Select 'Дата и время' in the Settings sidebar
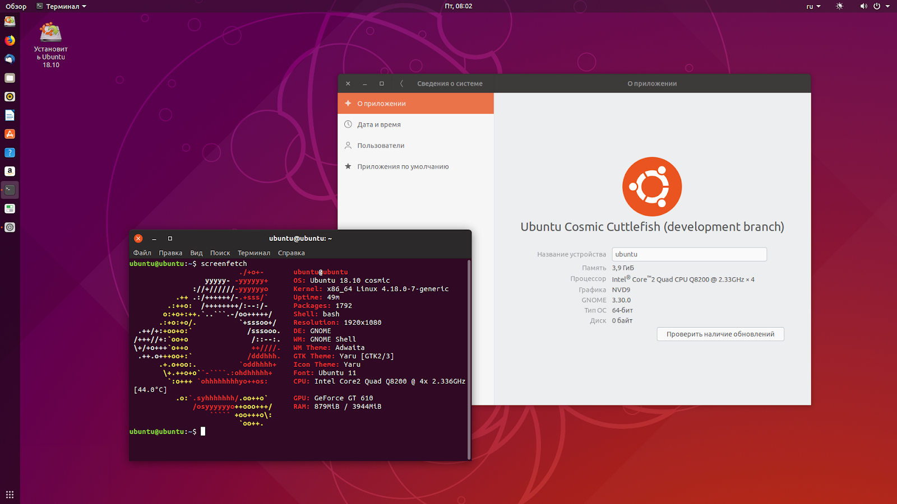Viewport: 897px width, 504px height. pyautogui.click(x=416, y=124)
